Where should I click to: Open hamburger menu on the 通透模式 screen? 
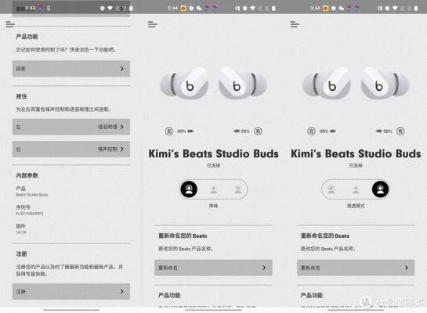tap(295, 24)
